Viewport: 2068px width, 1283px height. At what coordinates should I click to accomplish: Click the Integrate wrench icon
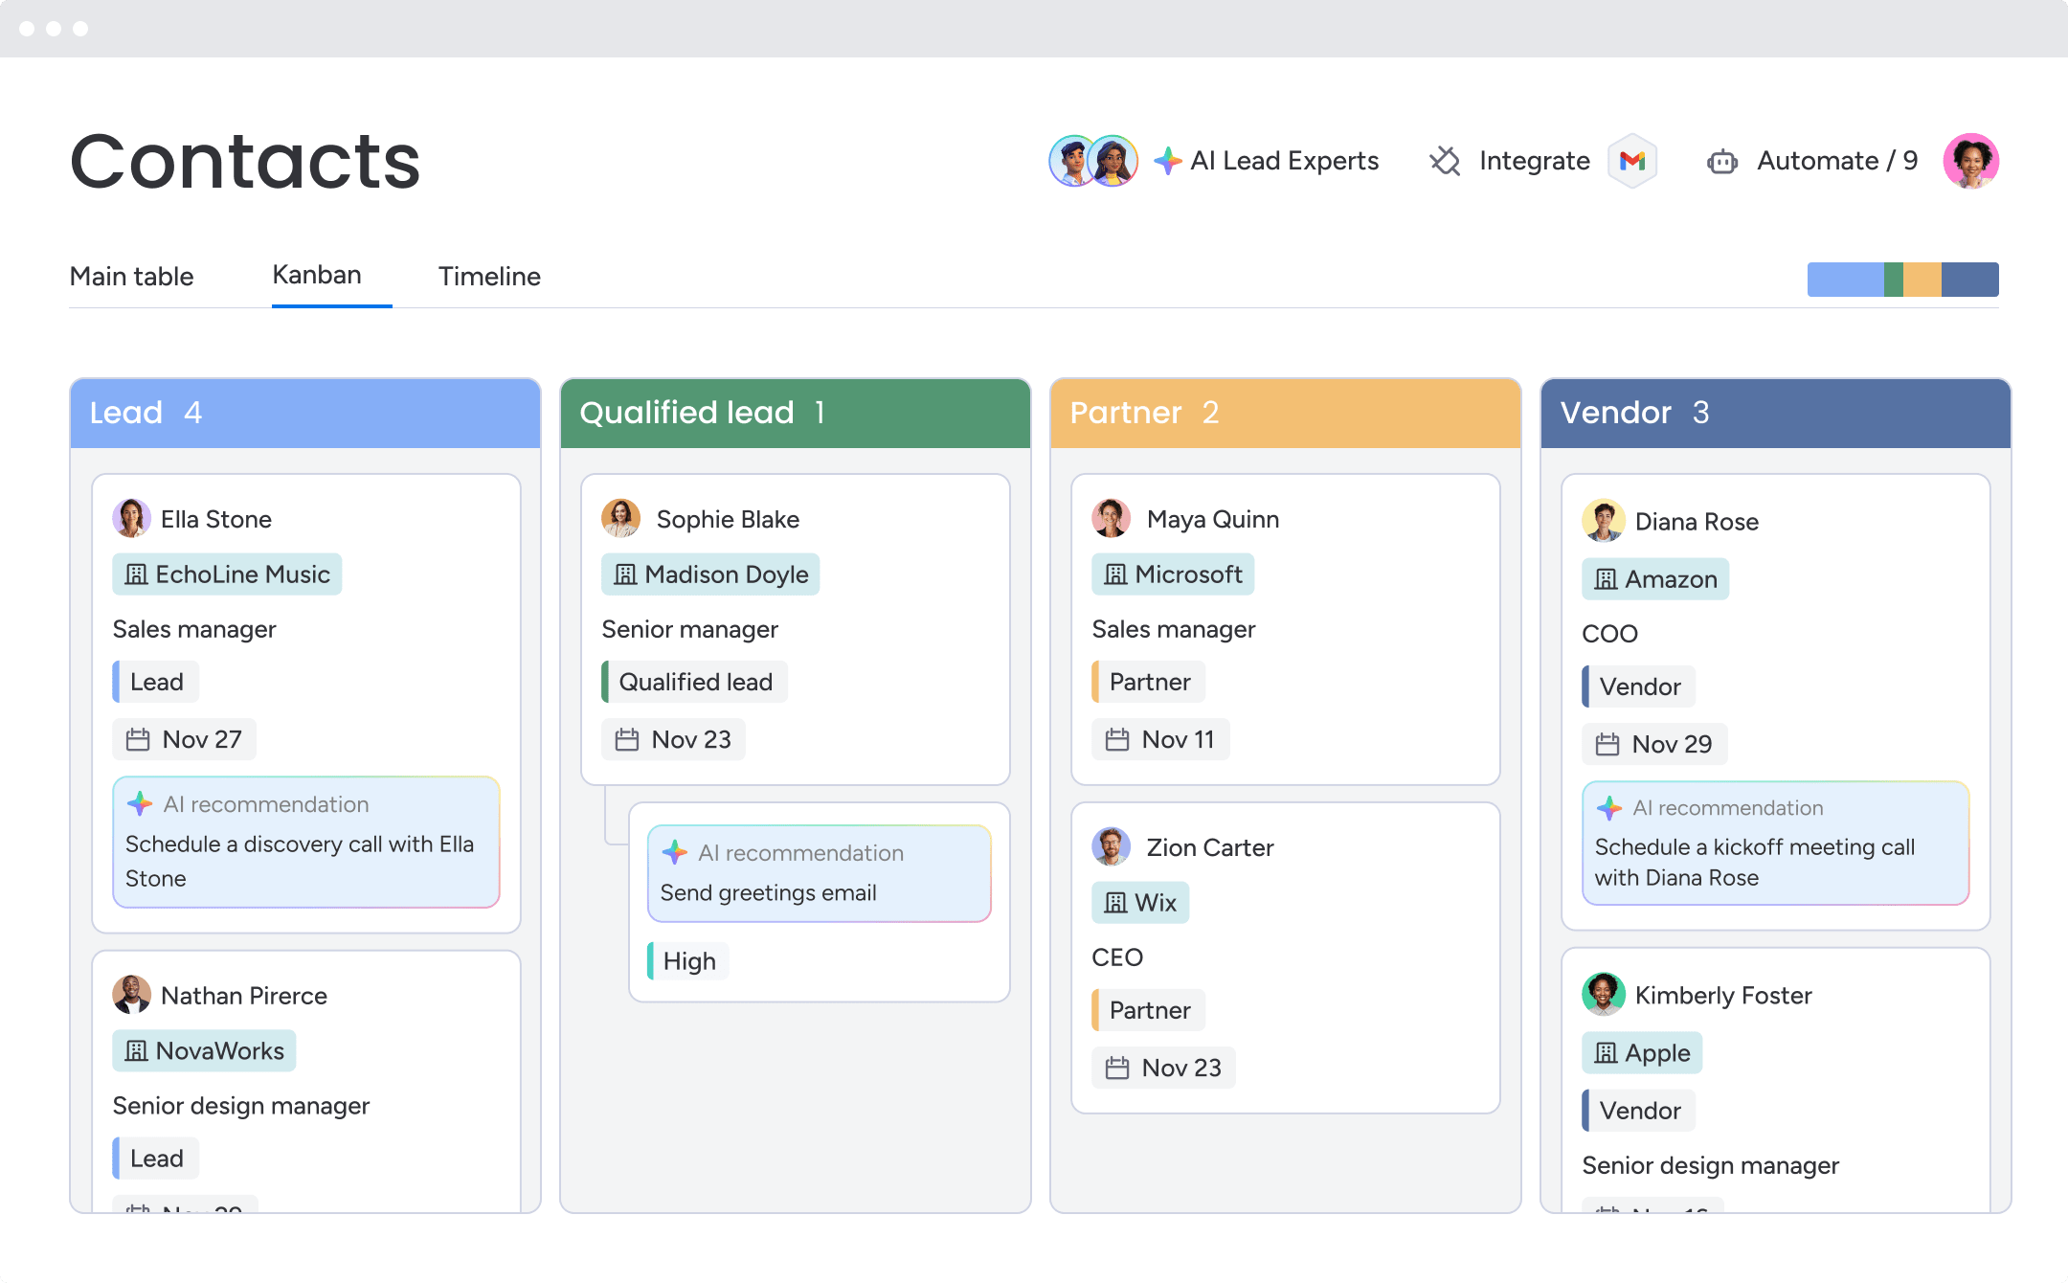point(1447,161)
